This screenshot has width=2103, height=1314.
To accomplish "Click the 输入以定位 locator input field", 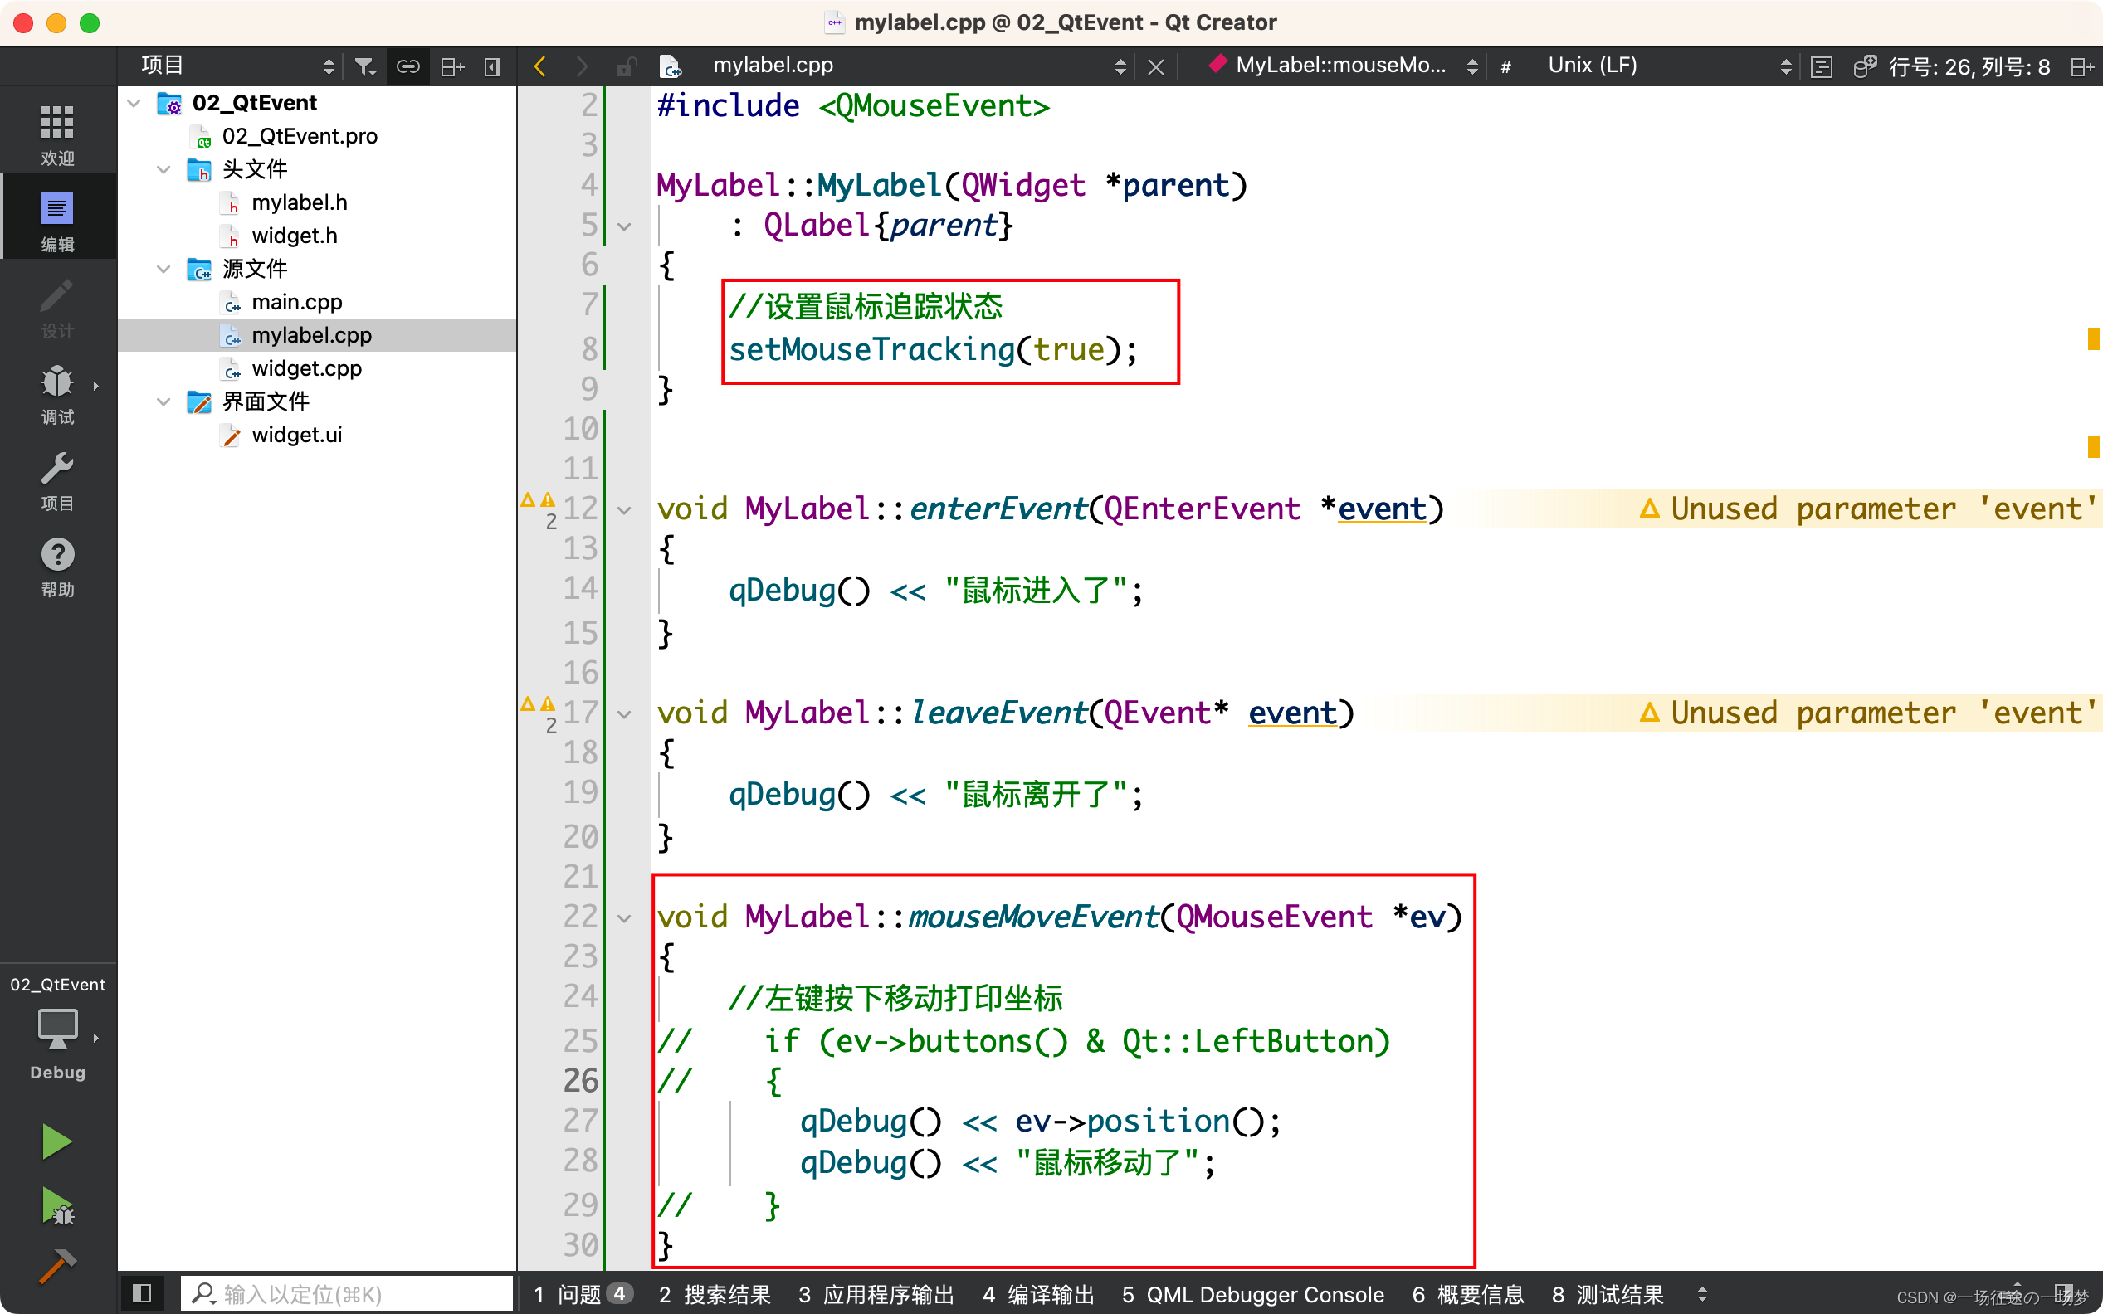I will coord(346,1293).
